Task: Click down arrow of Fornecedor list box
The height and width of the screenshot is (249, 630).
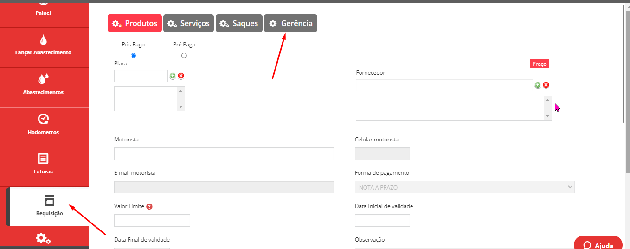Action: point(548,116)
